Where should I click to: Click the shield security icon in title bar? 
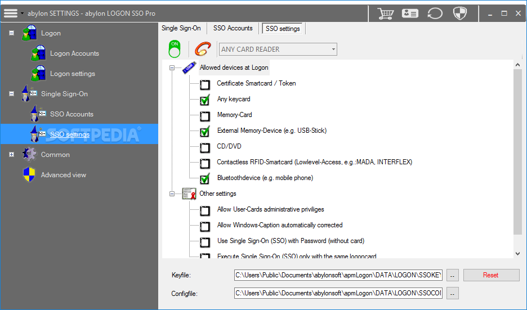coord(460,14)
